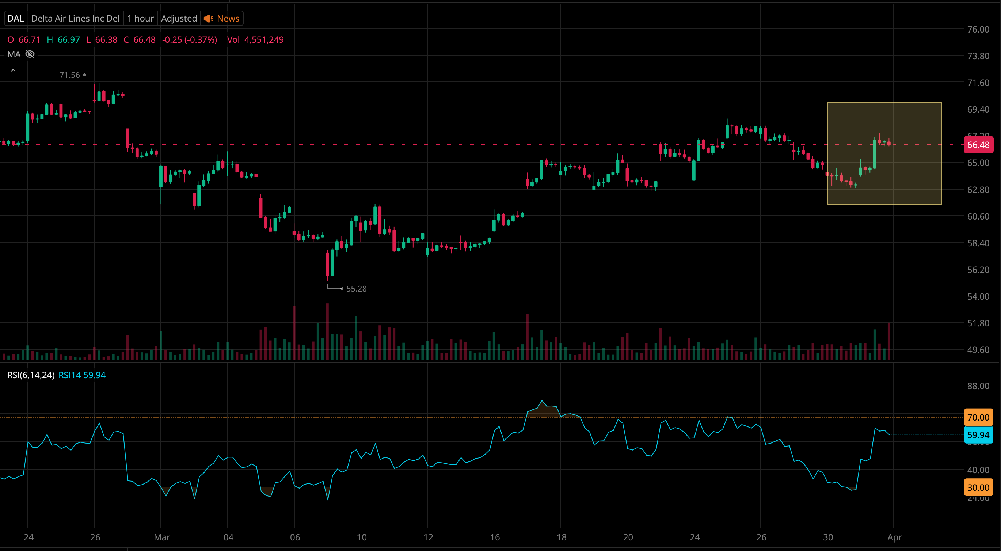The width and height of the screenshot is (1001, 551).
Task: Open the Adjusted price setting
Action: (179, 19)
